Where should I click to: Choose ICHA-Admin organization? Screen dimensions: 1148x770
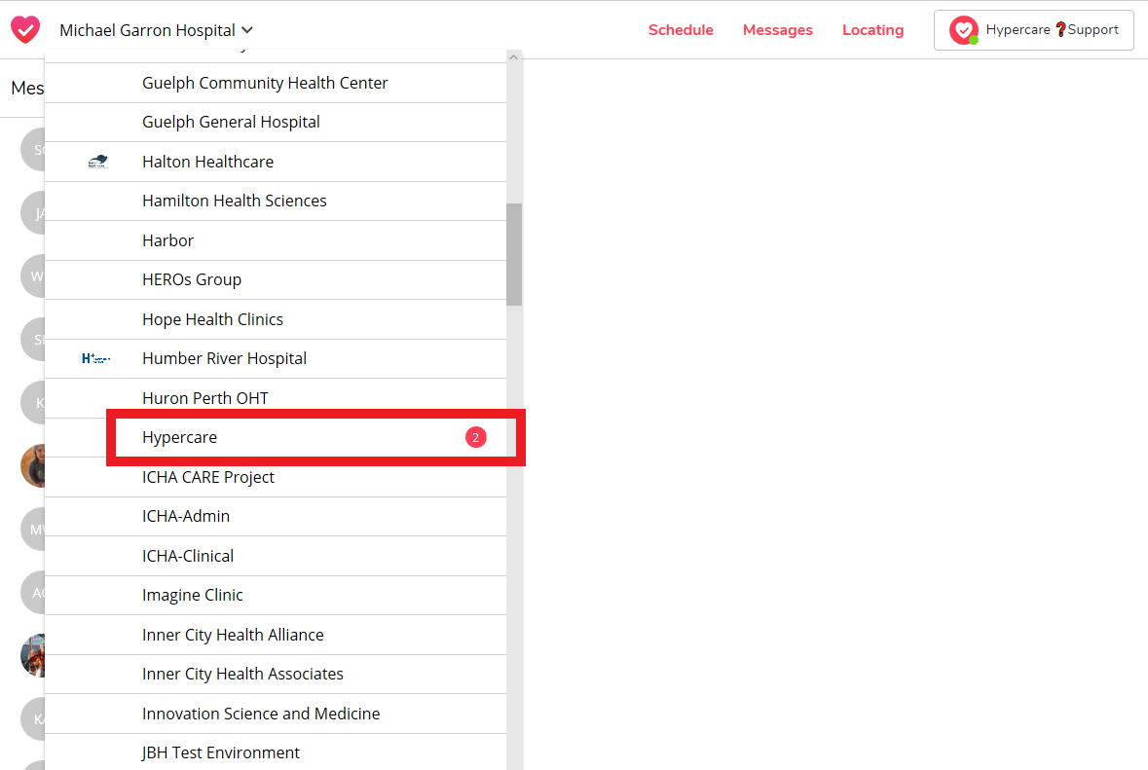pyautogui.click(x=276, y=517)
